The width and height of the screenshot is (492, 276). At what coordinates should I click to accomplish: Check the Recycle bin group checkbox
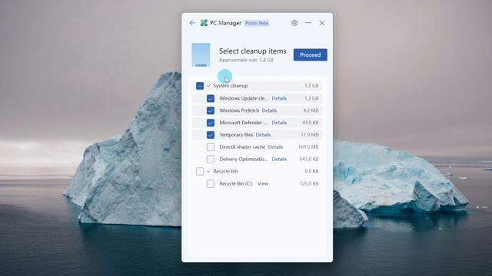[x=200, y=171]
